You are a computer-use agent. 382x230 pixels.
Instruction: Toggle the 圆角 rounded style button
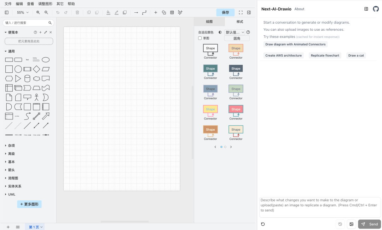(x=237, y=38)
